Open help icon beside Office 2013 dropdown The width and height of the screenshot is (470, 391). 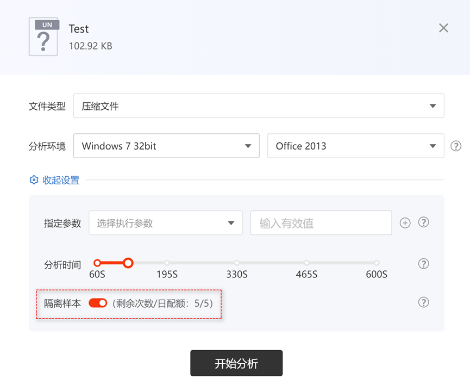click(x=456, y=146)
